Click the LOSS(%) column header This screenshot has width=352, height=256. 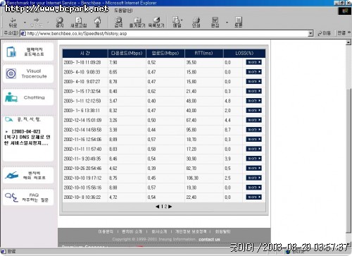pyautogui.click(x=244, y=53)
